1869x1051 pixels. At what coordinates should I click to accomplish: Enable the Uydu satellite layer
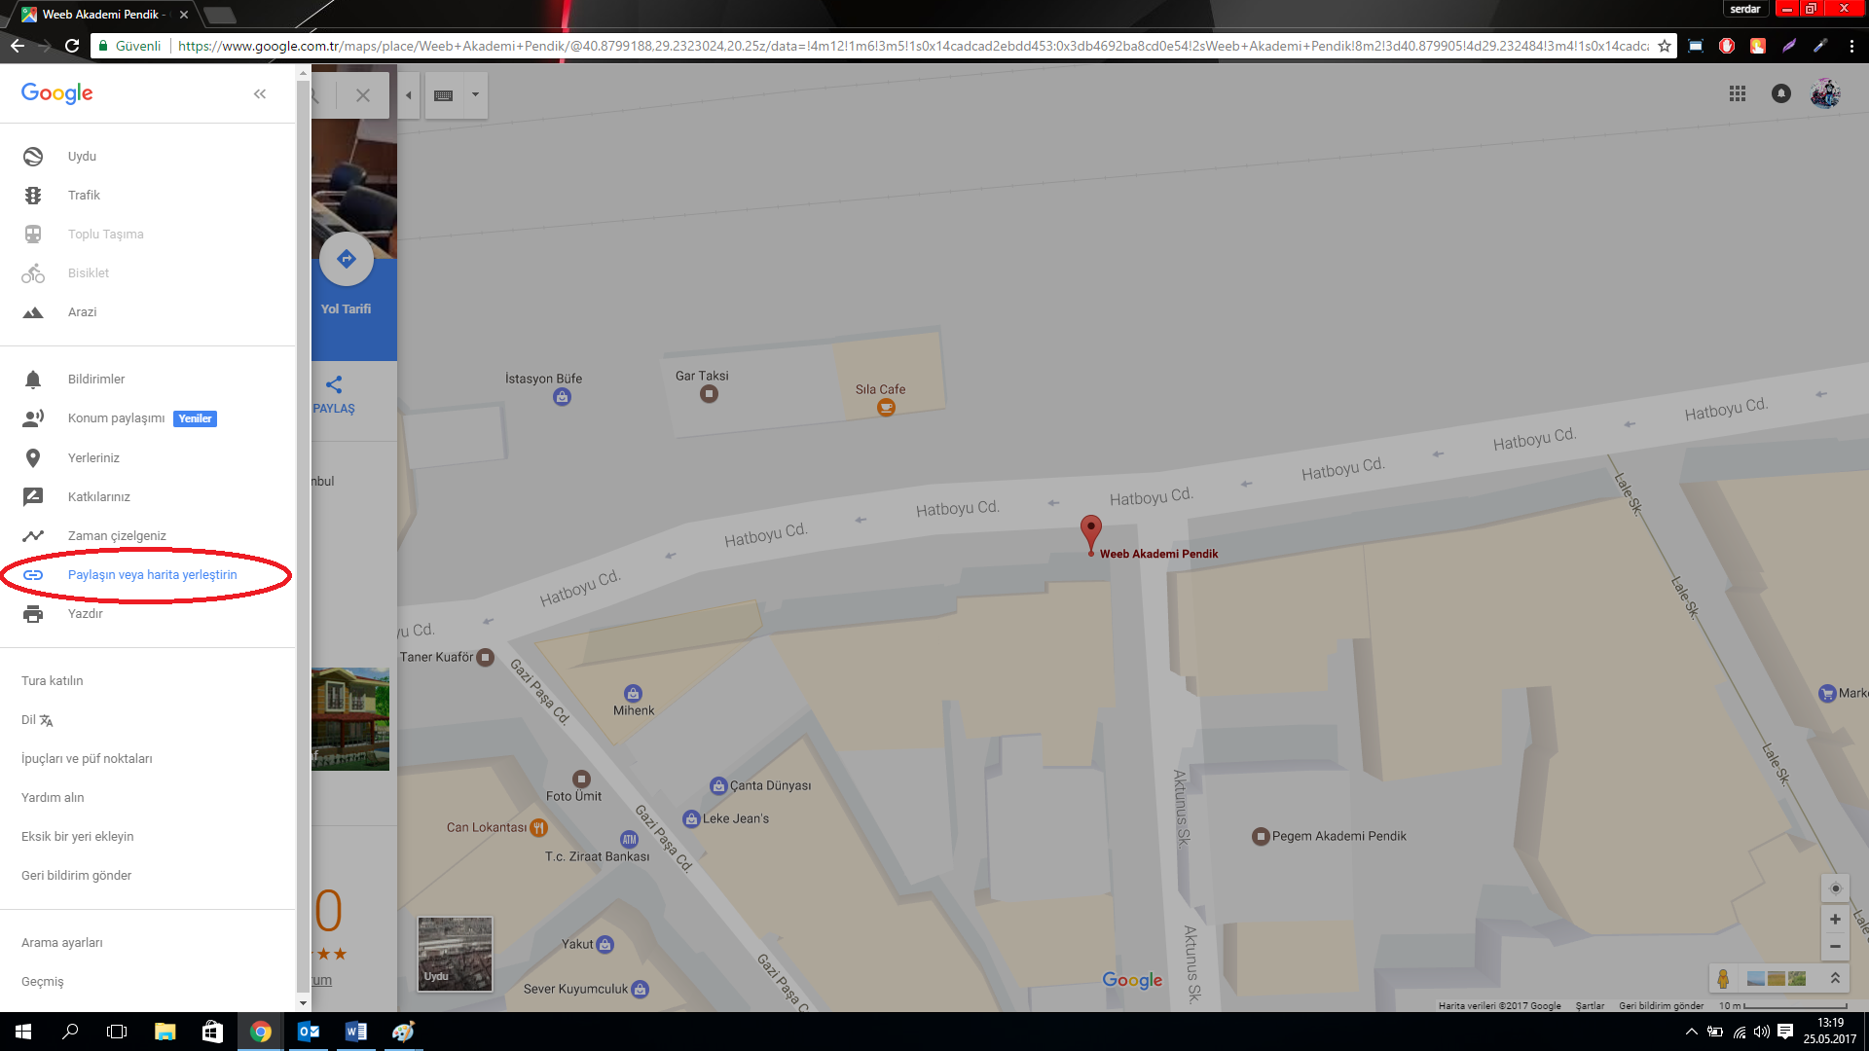82,157
